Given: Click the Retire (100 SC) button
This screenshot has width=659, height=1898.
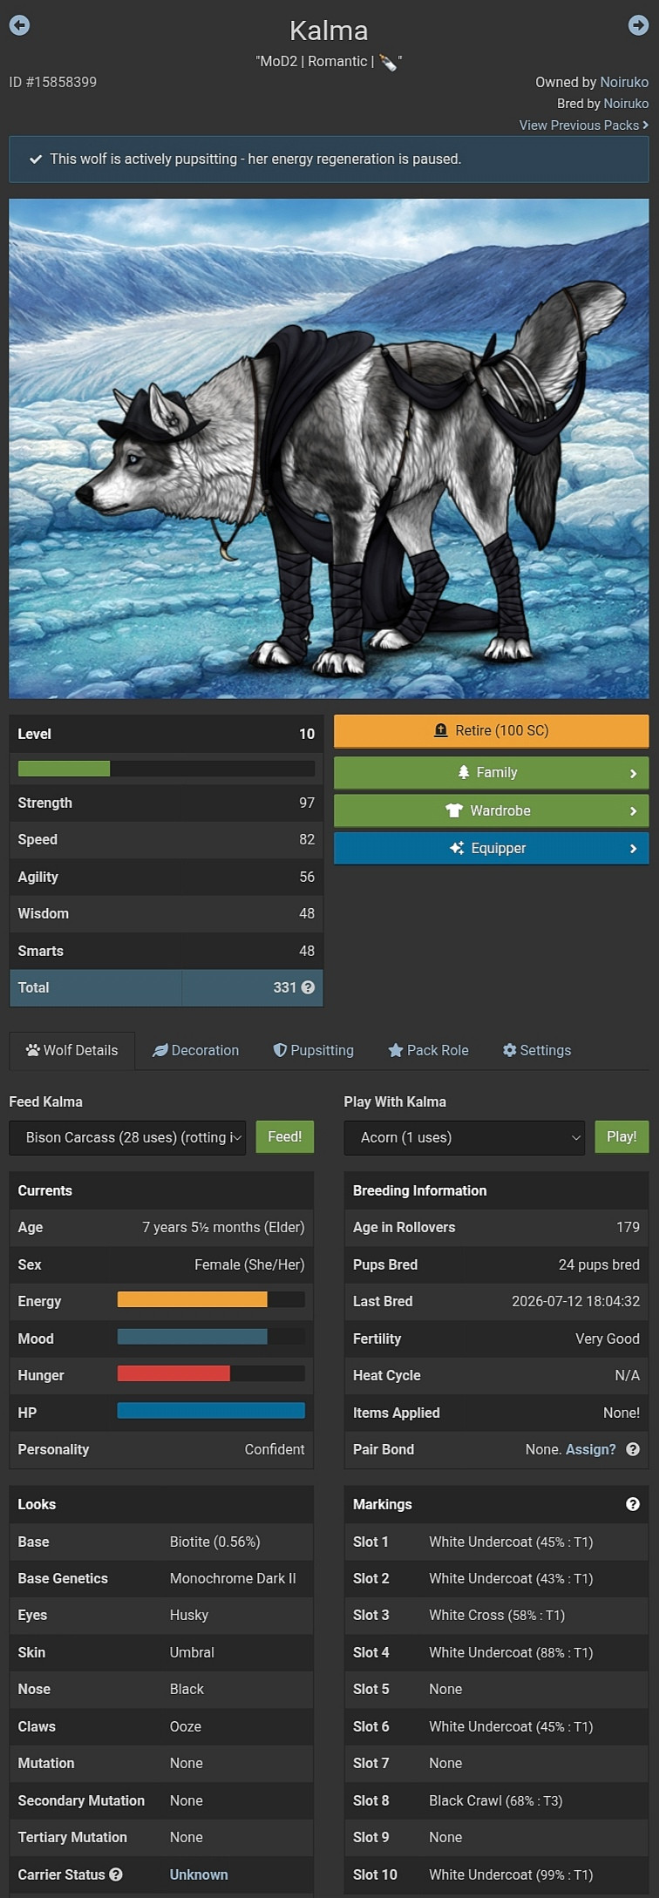Looking at the screenshot, I should [492, 731].
